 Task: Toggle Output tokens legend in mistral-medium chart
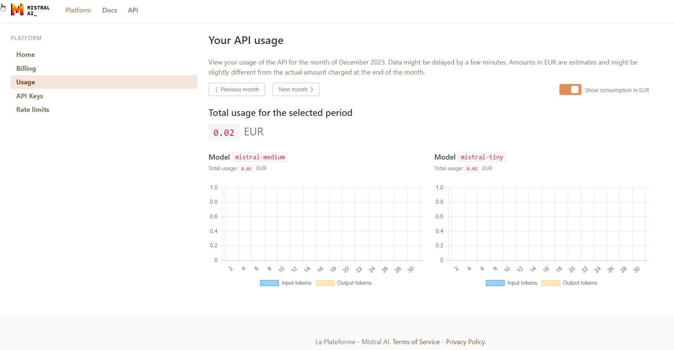click(x=344, y=283)
